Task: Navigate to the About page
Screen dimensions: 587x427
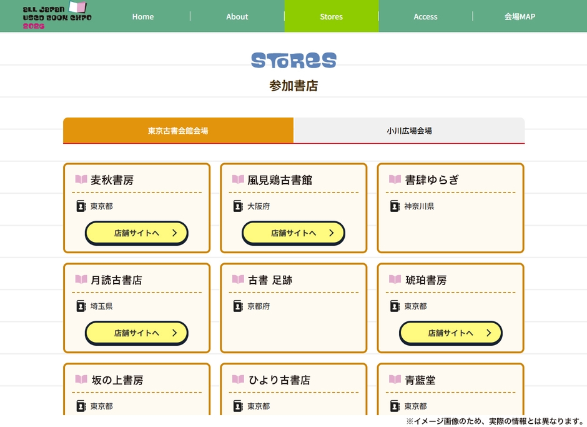Action: 237,16
